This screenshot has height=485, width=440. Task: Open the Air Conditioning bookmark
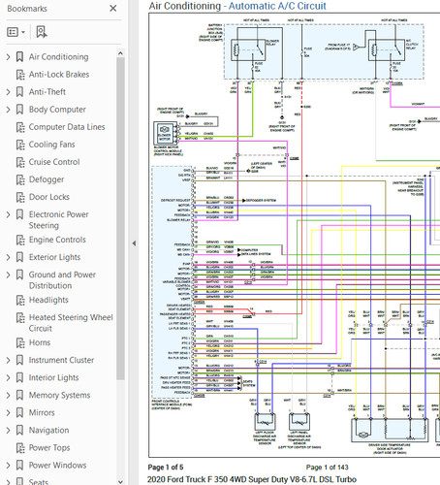pyautogui.click(x=58, y=57)
